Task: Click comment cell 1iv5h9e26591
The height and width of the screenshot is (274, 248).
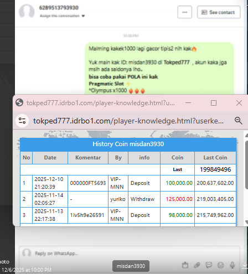Action: (88, 215)
